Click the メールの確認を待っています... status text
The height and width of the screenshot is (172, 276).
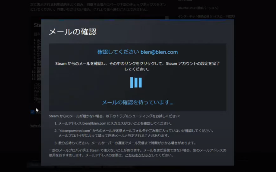pyautogui.click(x=138, y=102)
